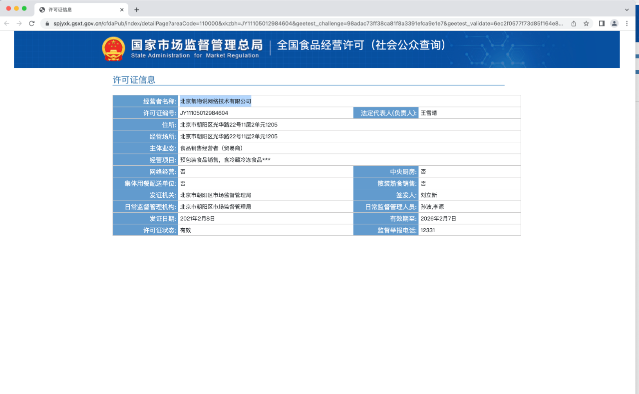This screenshot has height=394, width=639.
Task: Click the 签发人 label cell
Action: (386, 195)
